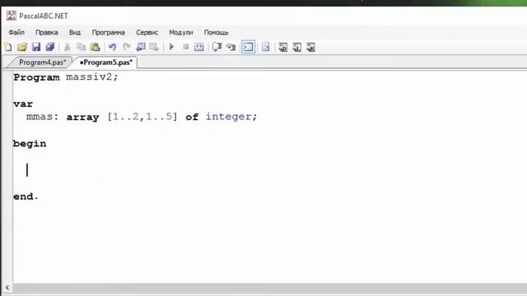Click the 'integer' type in code
This screenshot has height=296, width=527.
pyautogui.click(x=229, y=117)
